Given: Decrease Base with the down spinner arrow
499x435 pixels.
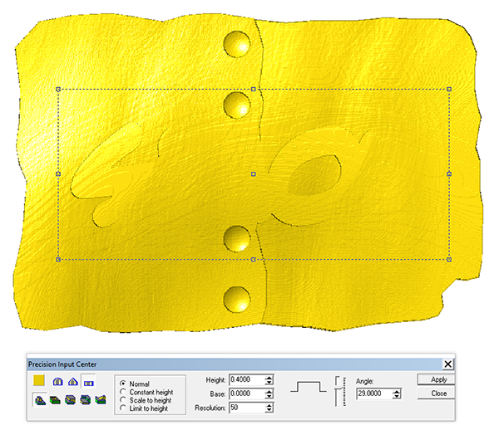Looking at the screenshot, I should [x=269, y=396].
